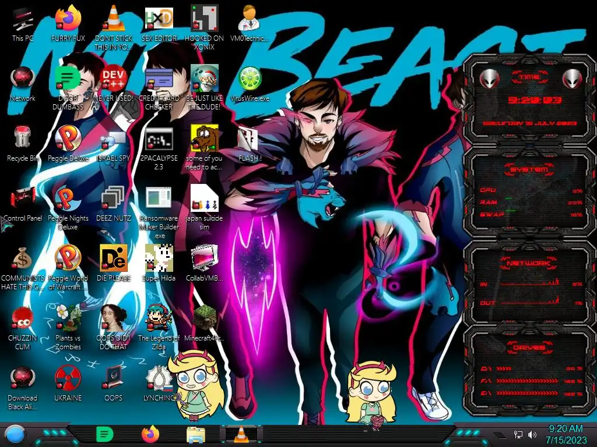Launch the Minecraft4Fr grass block icon
The height and width of the screenshot is (447, 597).
click(205, 323)
